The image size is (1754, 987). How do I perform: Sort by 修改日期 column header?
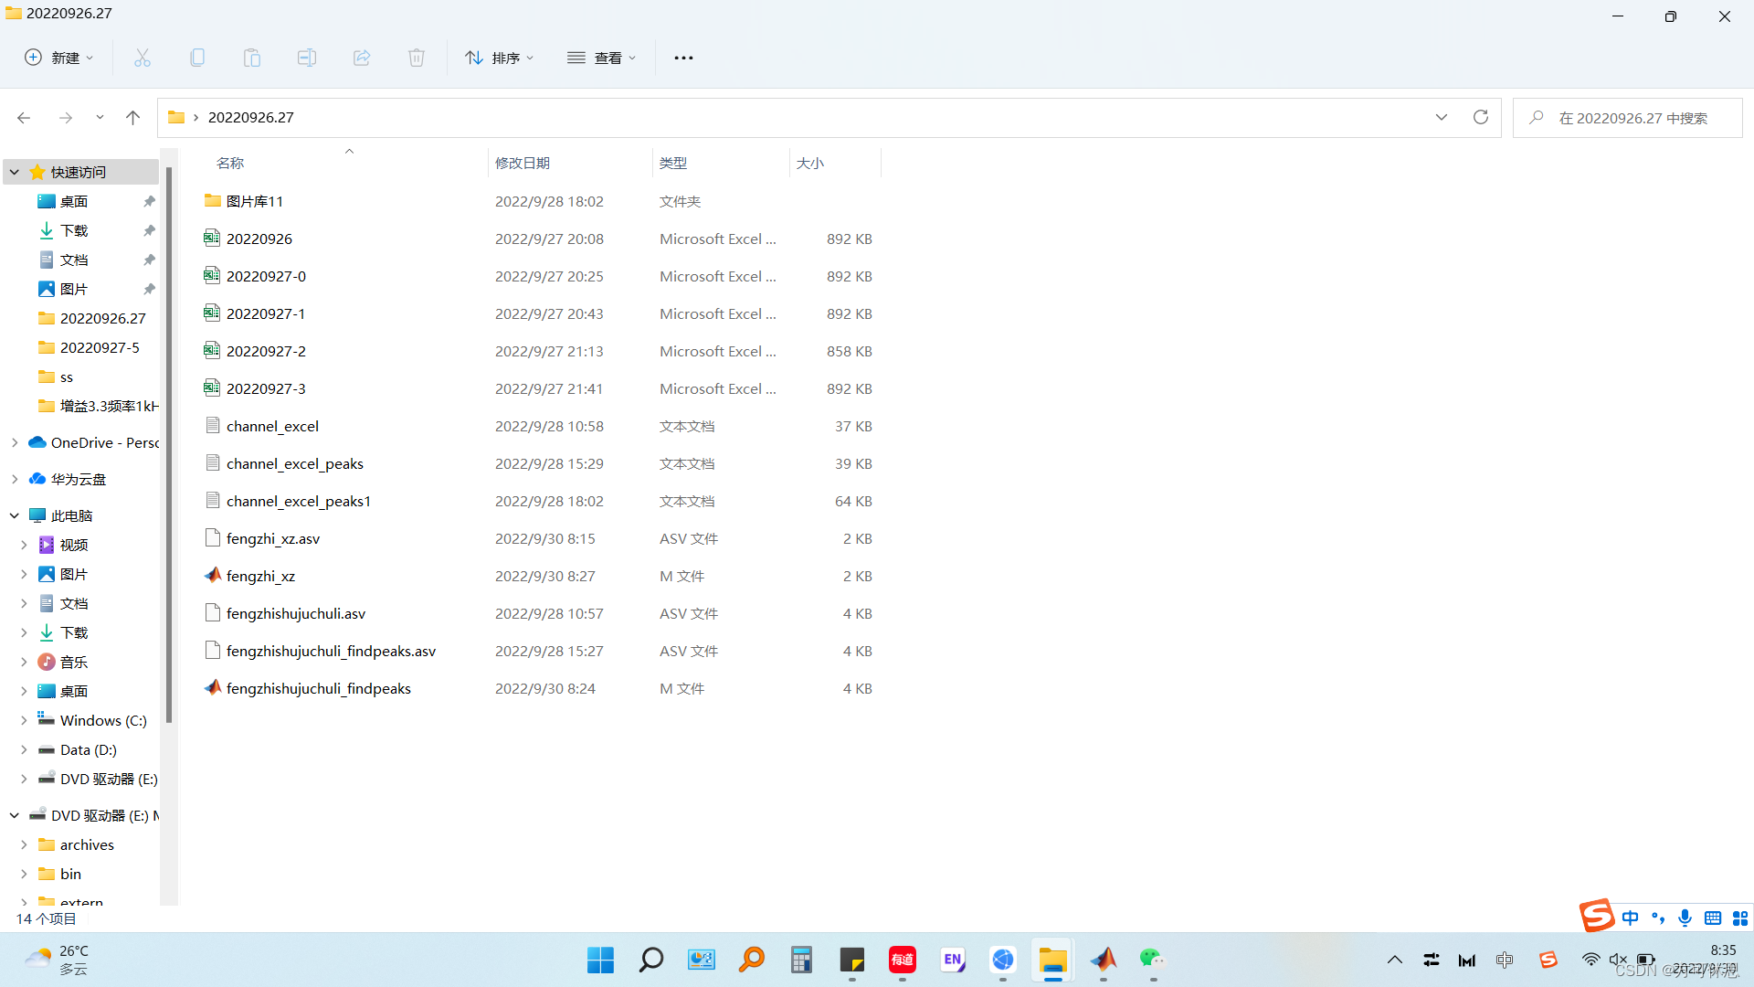[523, 163]
